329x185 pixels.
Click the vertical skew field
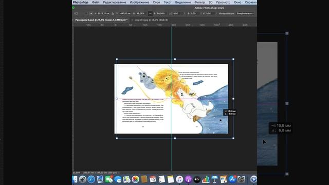[x=210, y=13]
